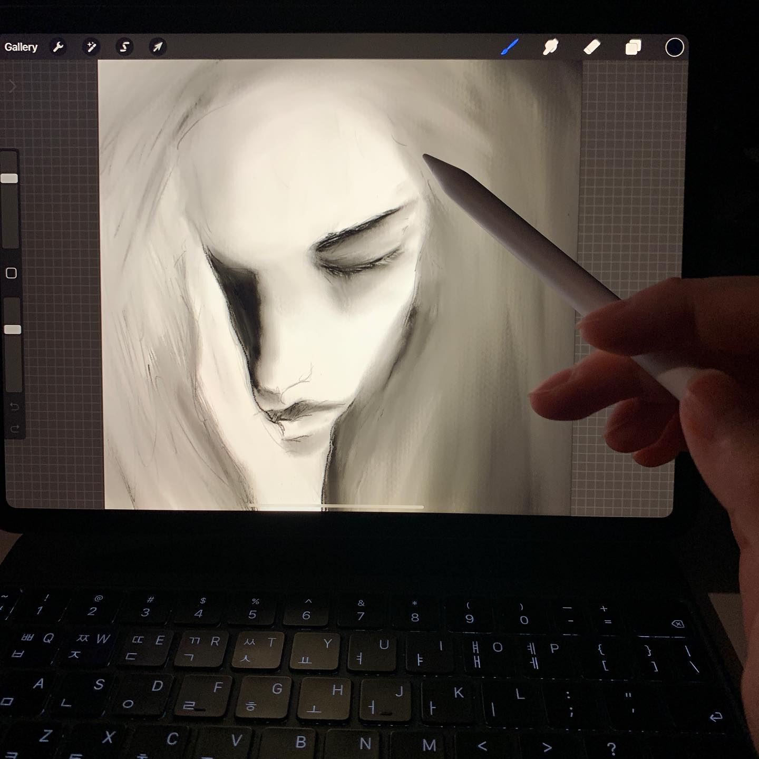Select the Brush tool

(x=510, y=47)
